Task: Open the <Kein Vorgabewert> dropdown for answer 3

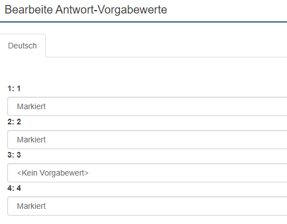Action: click(147, 173)
